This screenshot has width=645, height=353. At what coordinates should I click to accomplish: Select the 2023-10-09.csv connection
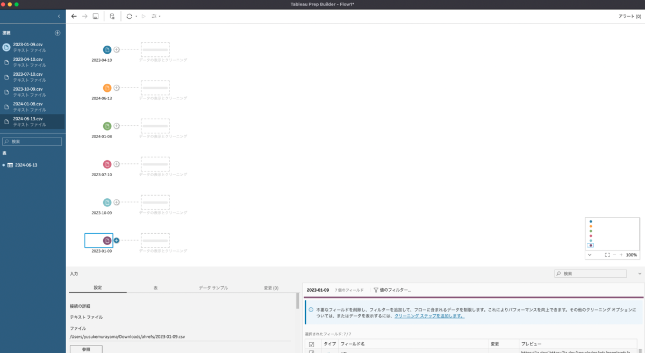pyautogui.click(x=32, y=92)
